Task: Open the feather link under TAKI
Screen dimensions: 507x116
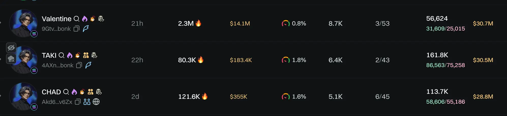Action: 88,65
